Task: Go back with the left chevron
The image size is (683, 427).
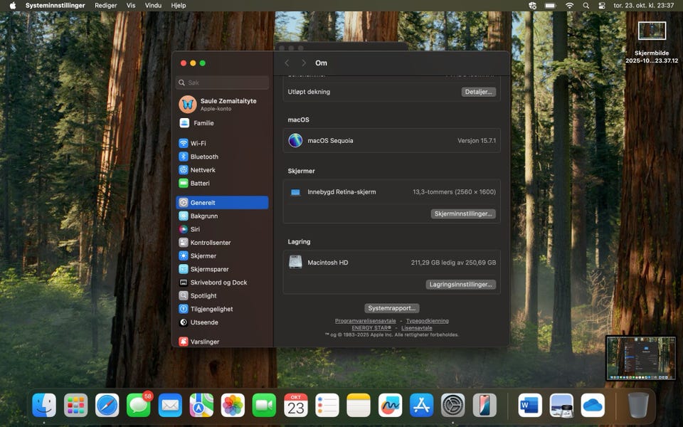Action: coord(287,63)
